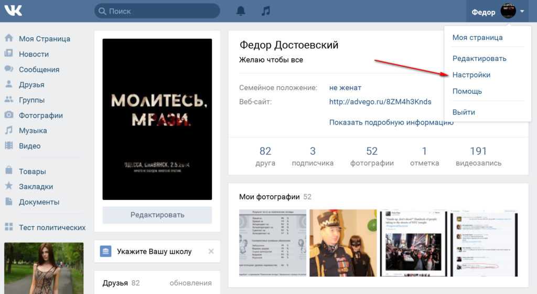This screenshot has width=537, height=294.
Task: Open Настройки from the dropdown menu
Action: [x=471, y=75]
